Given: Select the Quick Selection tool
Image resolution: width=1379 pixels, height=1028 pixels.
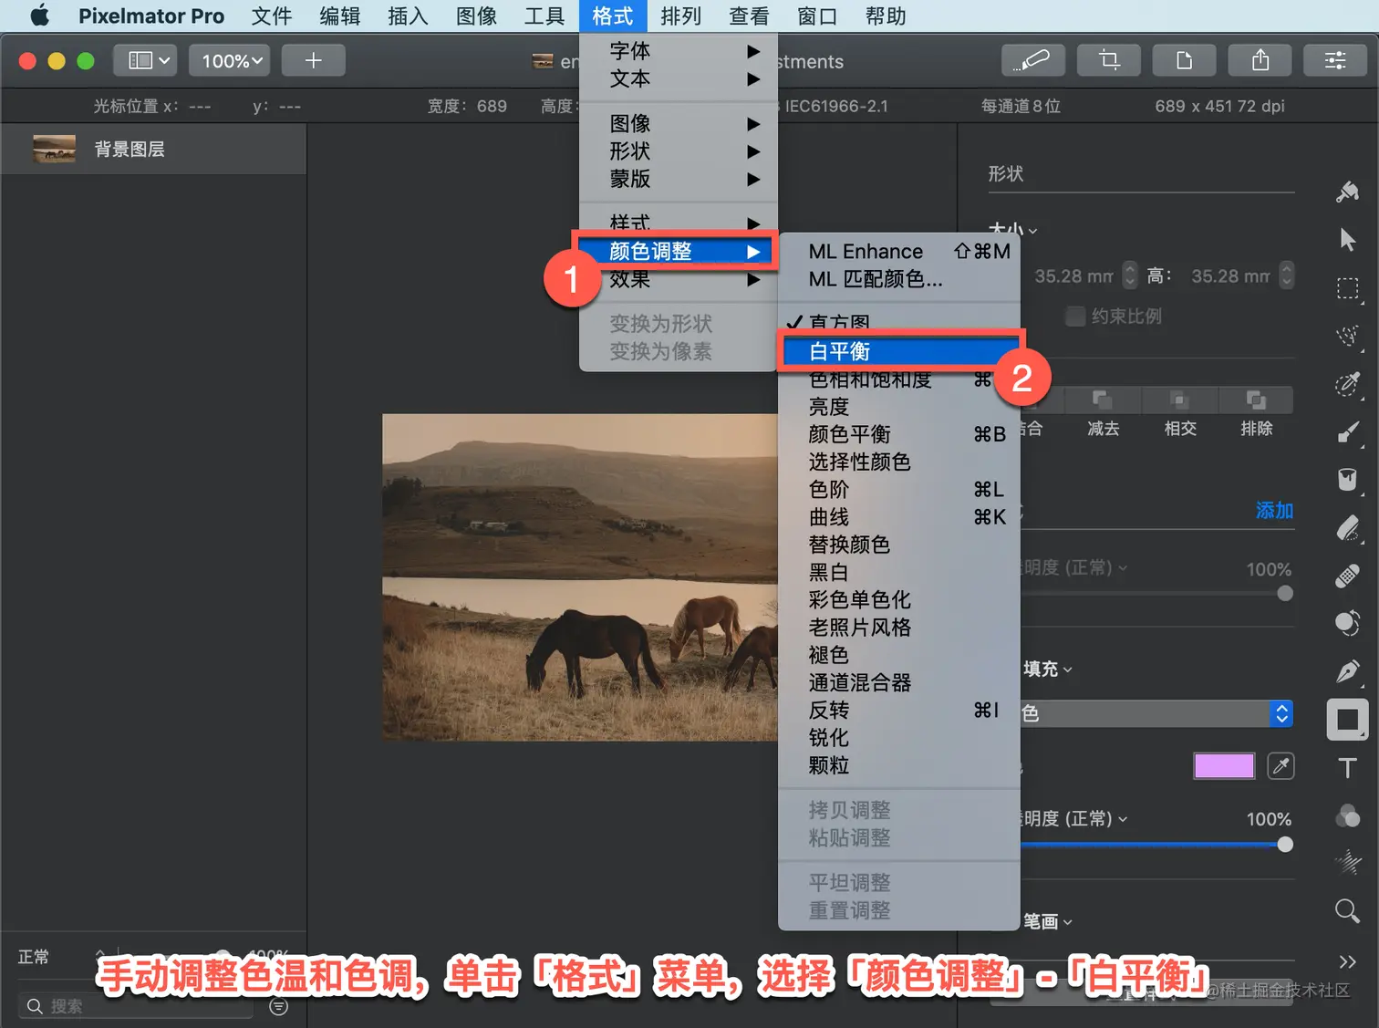Looking at the screenshot, I should click(1347, 336).
